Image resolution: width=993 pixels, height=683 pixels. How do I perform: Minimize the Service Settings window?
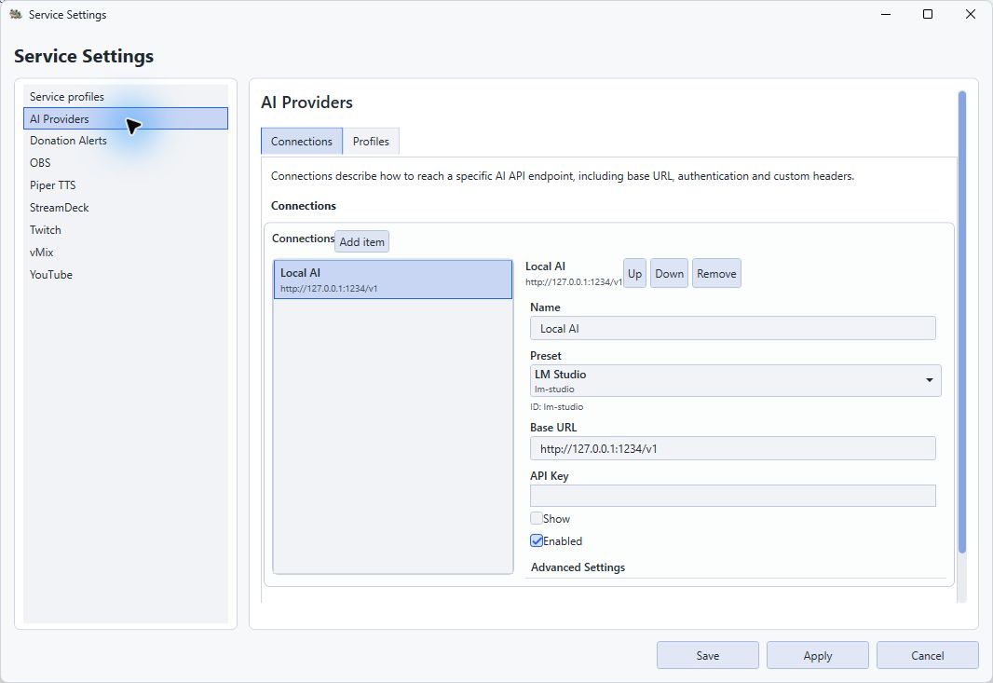pos(886,14)
